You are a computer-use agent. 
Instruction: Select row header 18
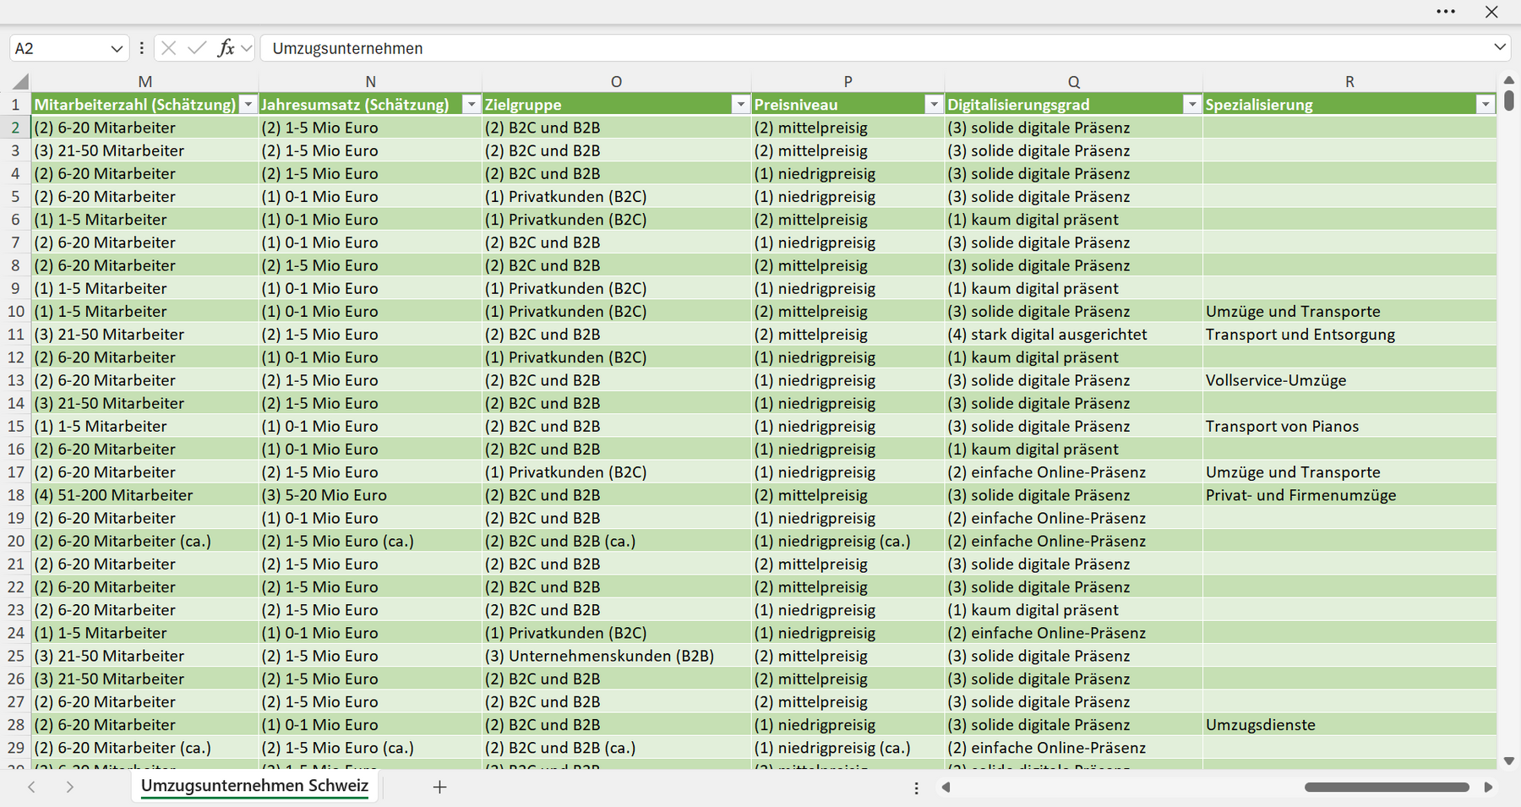(x=16, y=495)
